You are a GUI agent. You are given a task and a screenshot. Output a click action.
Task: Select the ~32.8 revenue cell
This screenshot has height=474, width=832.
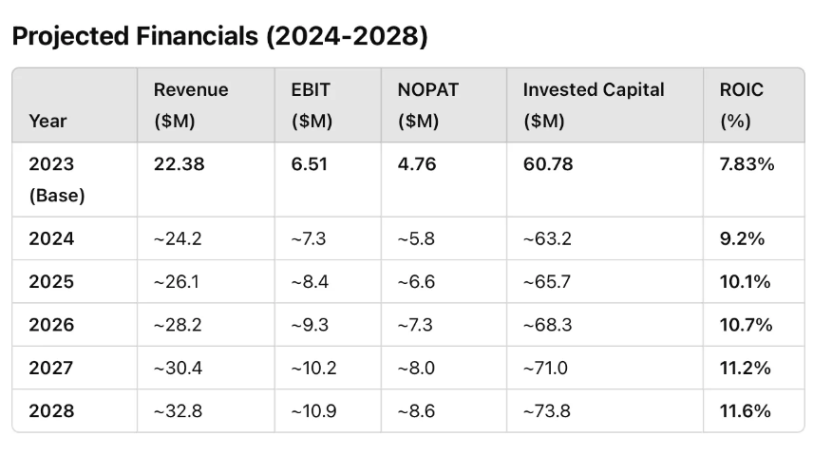pos(178,410)
